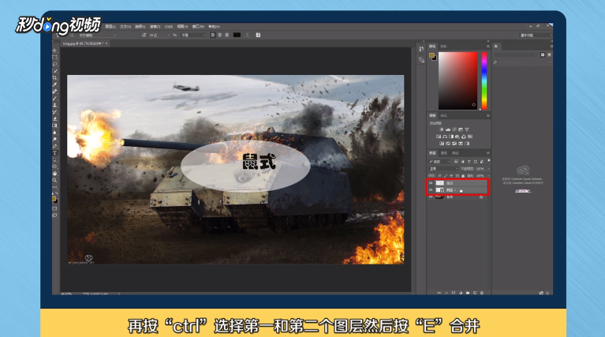The image size is (605, 337).
Task: Toggle lock transparent pixels
Action: [440, 176]
